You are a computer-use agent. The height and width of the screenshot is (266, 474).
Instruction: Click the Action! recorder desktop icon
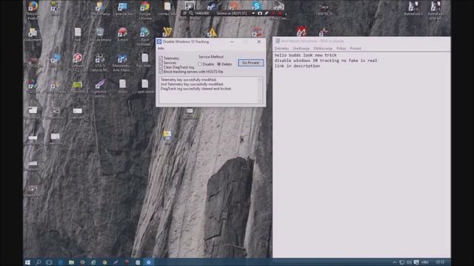coord(122,34)
